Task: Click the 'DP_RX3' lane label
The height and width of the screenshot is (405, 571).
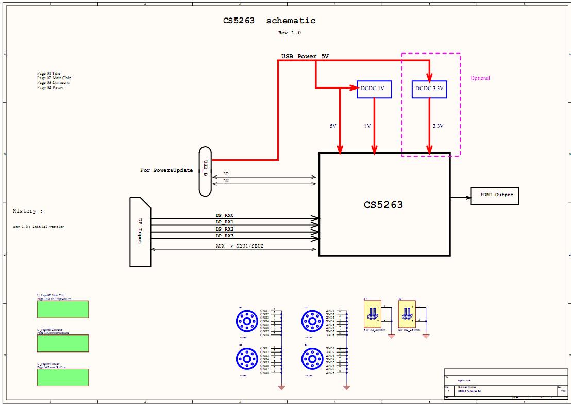Action: [225, 236]
